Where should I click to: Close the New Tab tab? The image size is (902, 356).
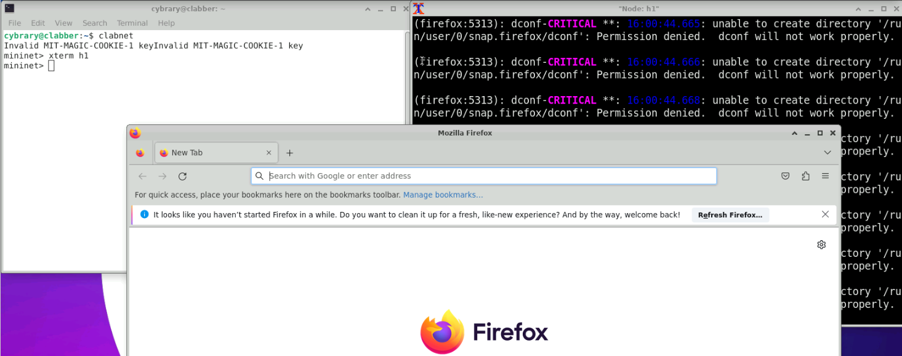pyautogui.click(x=268, y=153)
